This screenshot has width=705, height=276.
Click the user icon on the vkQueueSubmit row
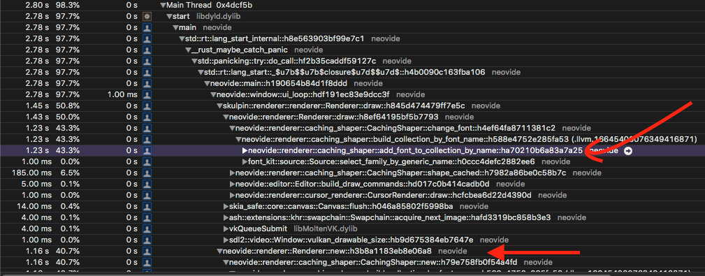147,228
